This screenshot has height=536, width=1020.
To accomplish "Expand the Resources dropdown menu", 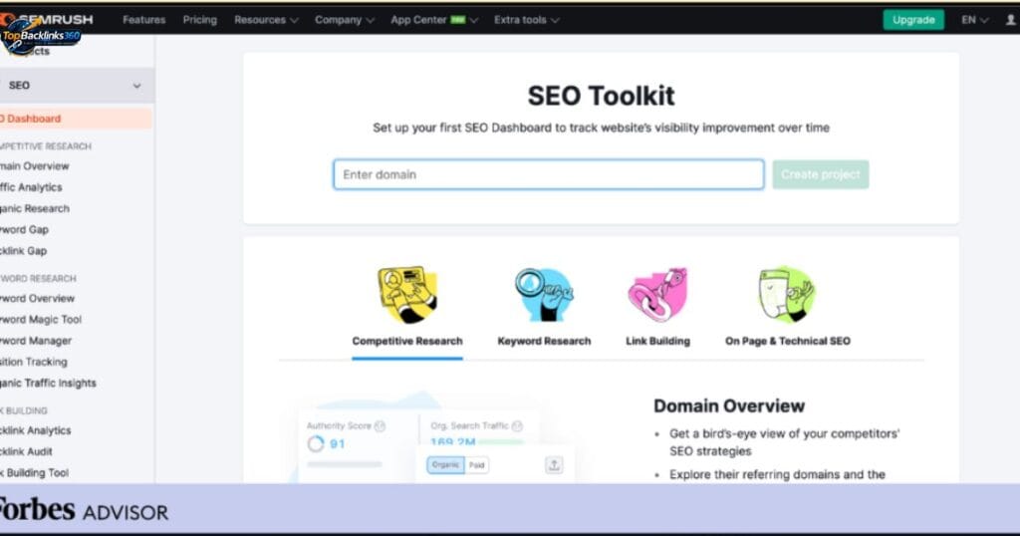I will tap(266, 20).
